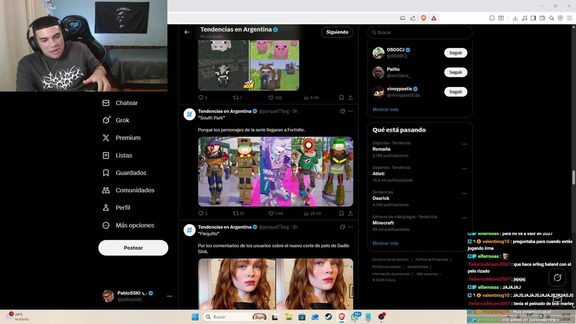The width and height of the screenshot is (576, 324).
Task: Open the Sadie Sink haircut image
Action: (x=275, y=284)
